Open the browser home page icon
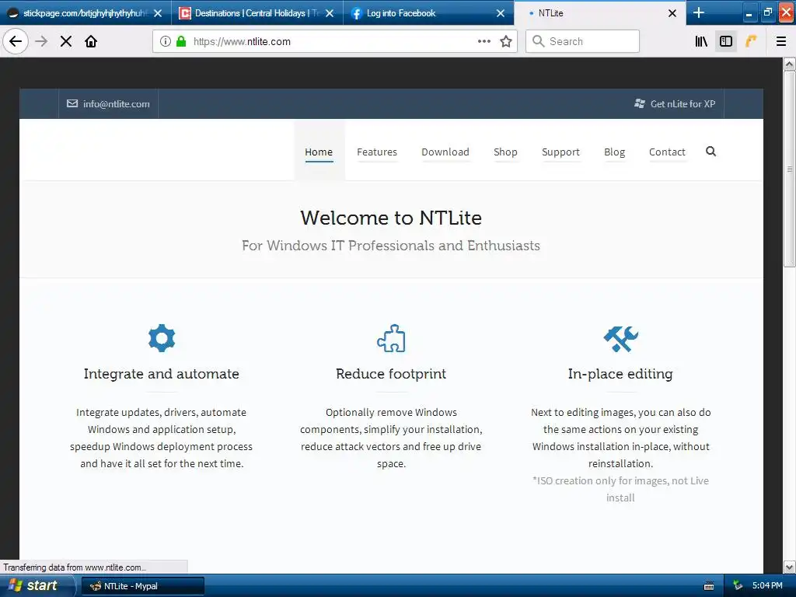This screenshot has width=796, height=597. 91,41
